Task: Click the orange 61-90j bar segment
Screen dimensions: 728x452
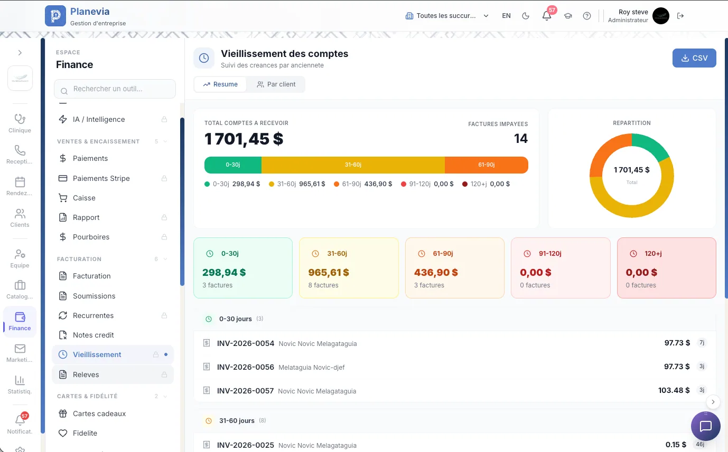Action: coord(487,165)
